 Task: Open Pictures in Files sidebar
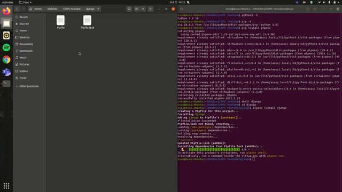click(29, 64)
